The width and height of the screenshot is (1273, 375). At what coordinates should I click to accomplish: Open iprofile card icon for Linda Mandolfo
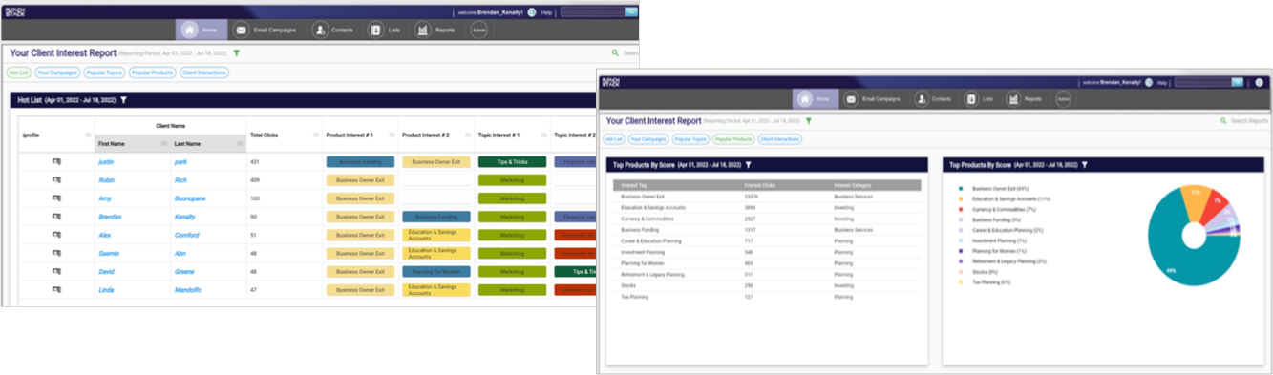[x=56, y=290]
